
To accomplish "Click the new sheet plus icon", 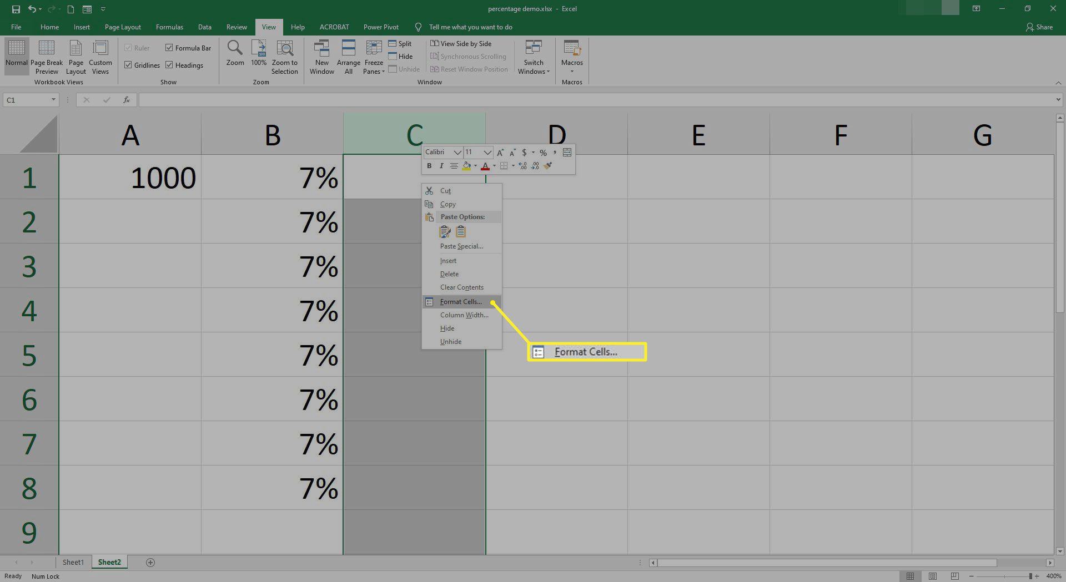I will click(x=150, y=563).
